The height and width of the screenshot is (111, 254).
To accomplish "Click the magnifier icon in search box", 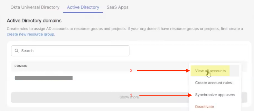I will point(16,51).
